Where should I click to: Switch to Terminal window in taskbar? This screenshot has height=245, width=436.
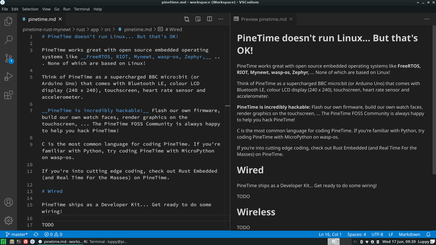(105, 241)
